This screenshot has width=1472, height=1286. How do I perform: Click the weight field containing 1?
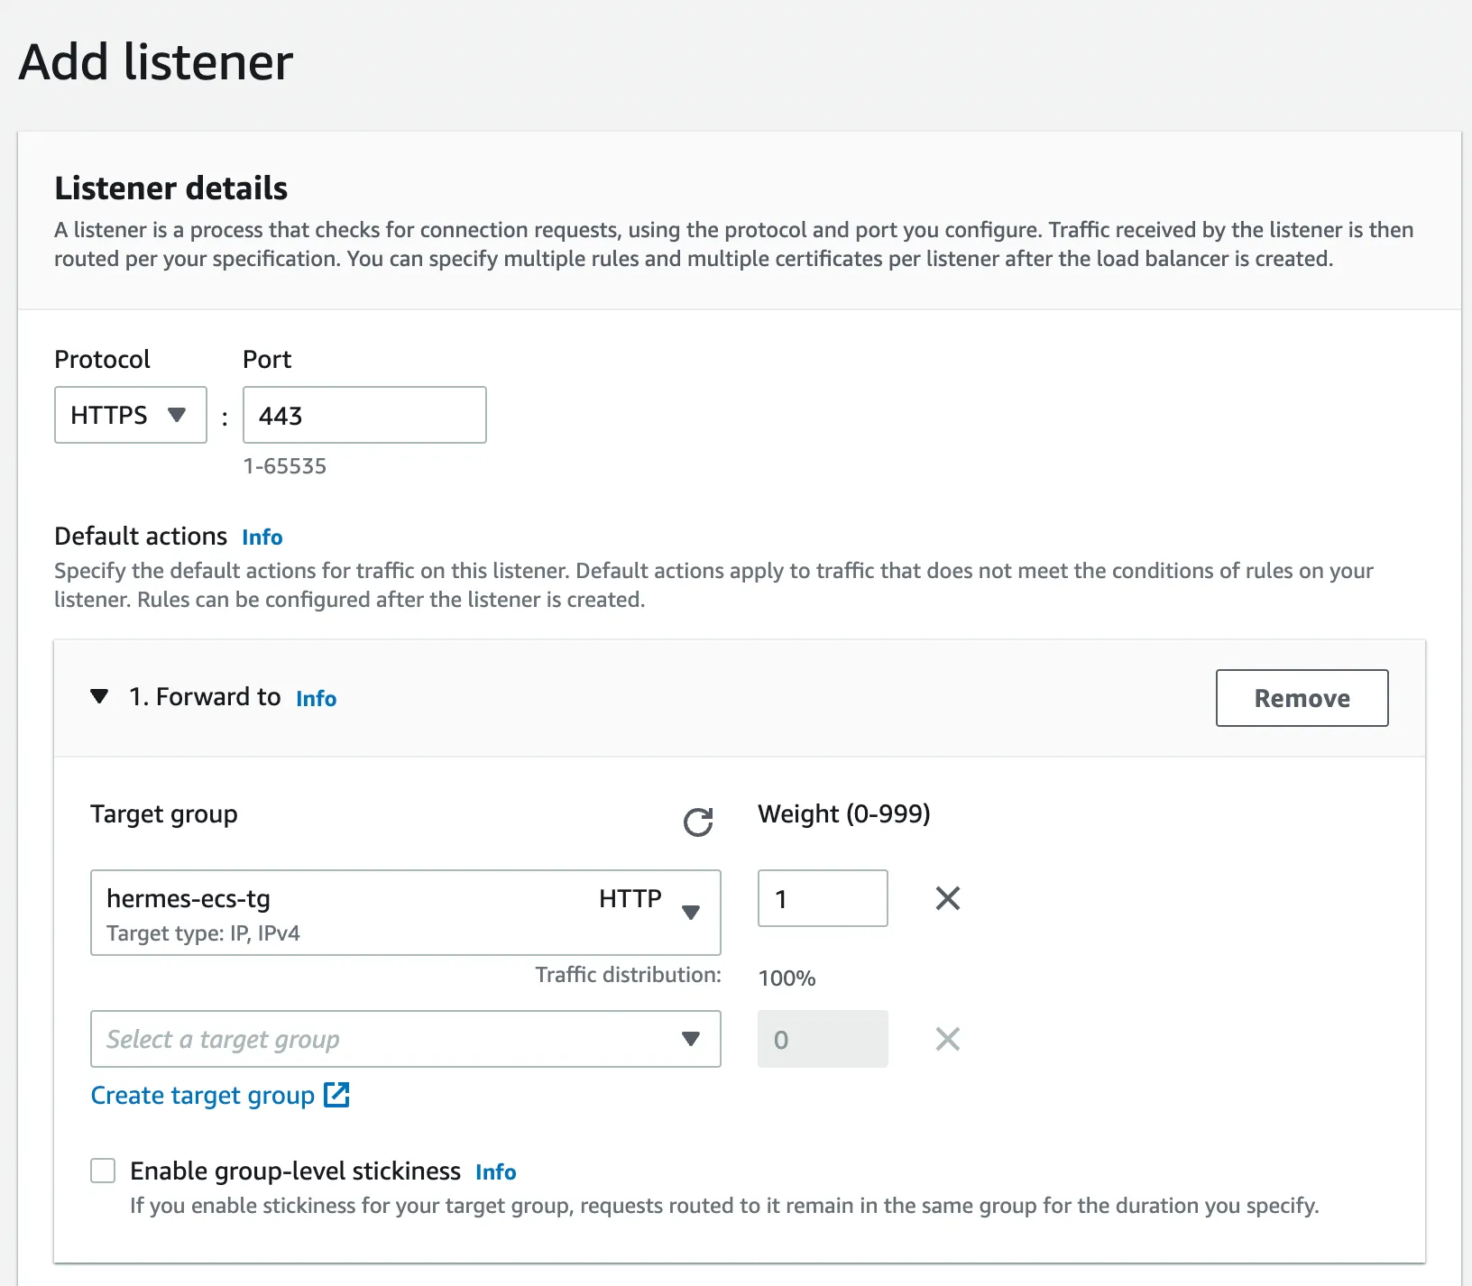coord(823,898)
